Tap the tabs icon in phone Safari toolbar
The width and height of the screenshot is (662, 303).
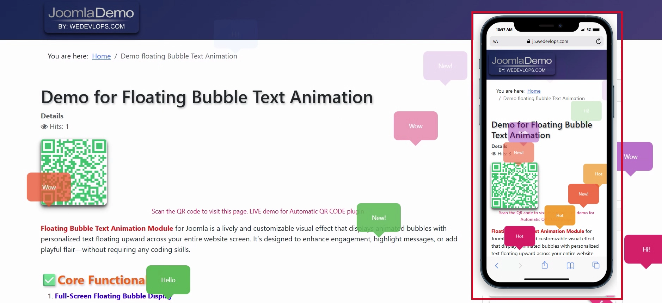click(596, 265)
